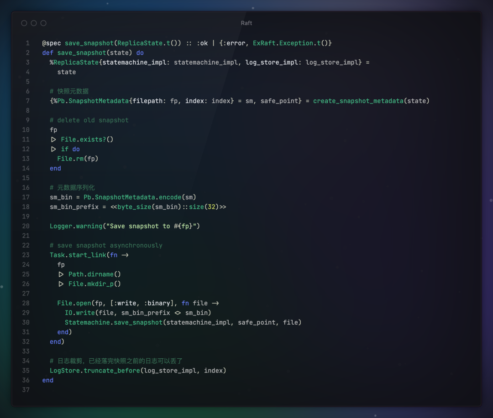Click the Chinese comment starting "# 日志裁剪"
The width and height of the screenshot is (493, 418).
(116, 361)
